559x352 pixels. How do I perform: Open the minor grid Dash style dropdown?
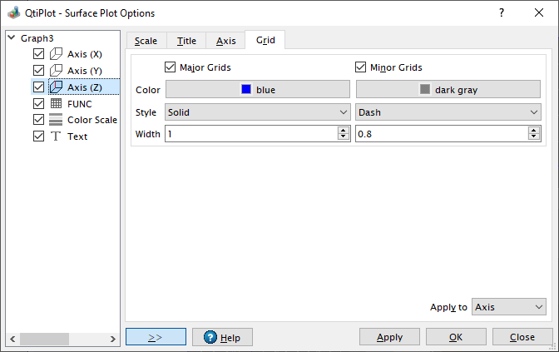pos(448,112)
